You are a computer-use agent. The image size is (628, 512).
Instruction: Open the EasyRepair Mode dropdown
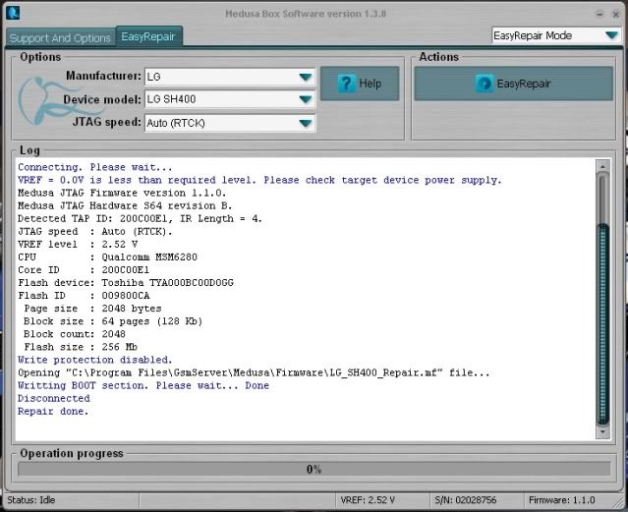(556, 35)
